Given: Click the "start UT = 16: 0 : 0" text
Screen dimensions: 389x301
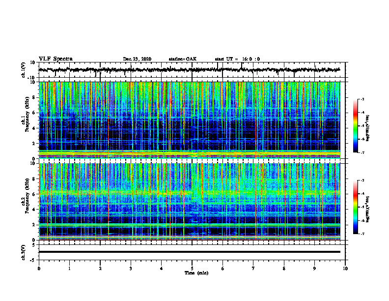Looking at the screenshot, I should coord(237,59).
